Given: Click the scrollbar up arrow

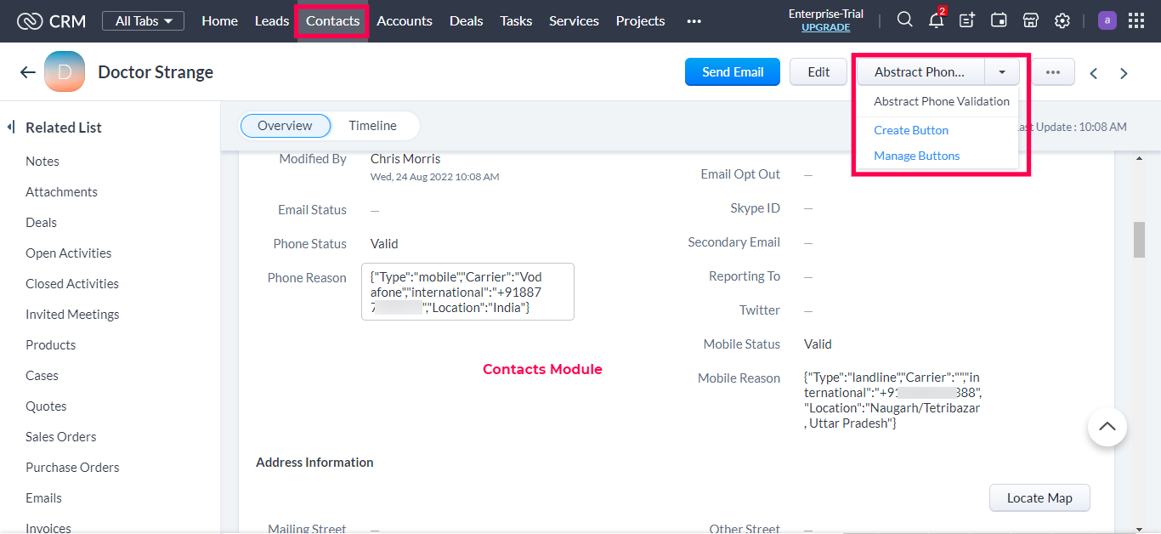Looking at the screenshot, I should click(1139, 158).
